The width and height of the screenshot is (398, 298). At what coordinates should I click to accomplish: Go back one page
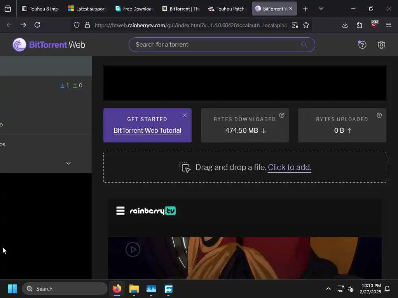[9, 25]
